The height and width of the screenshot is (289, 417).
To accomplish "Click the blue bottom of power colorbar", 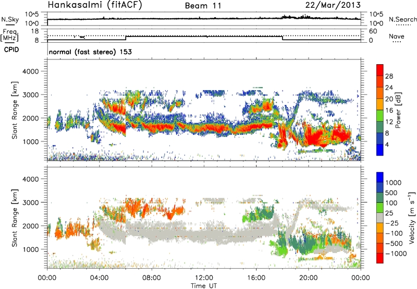I will coord(380,150).
